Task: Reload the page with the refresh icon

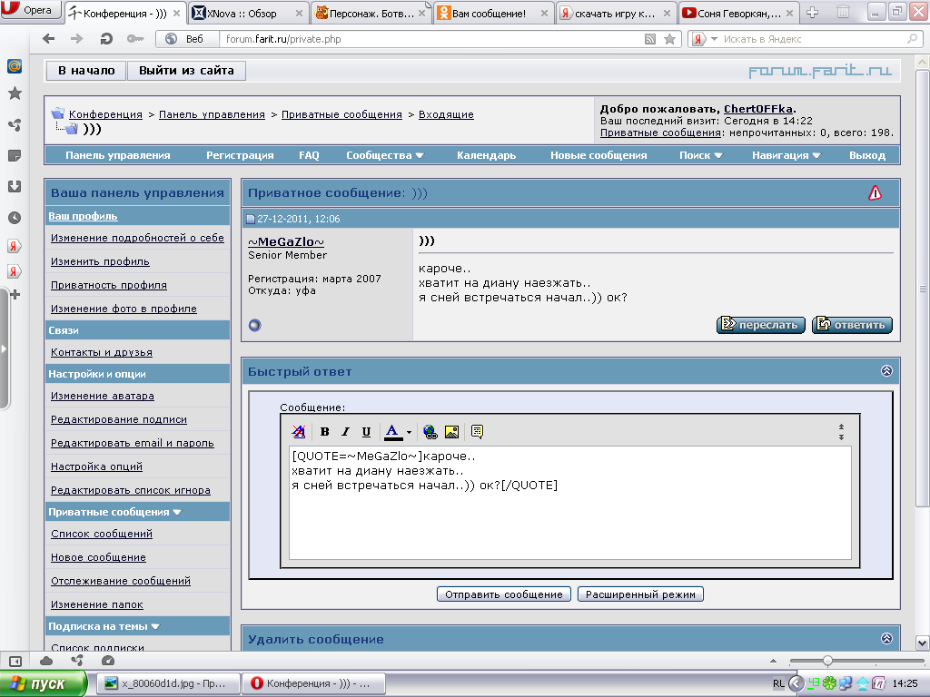Action: click(106, 39)
